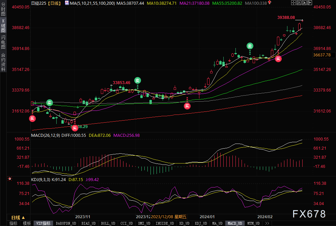Select the INSIDE_UD indicator
The height and width of the screenshot is (226, 336).
click(165, 223)
